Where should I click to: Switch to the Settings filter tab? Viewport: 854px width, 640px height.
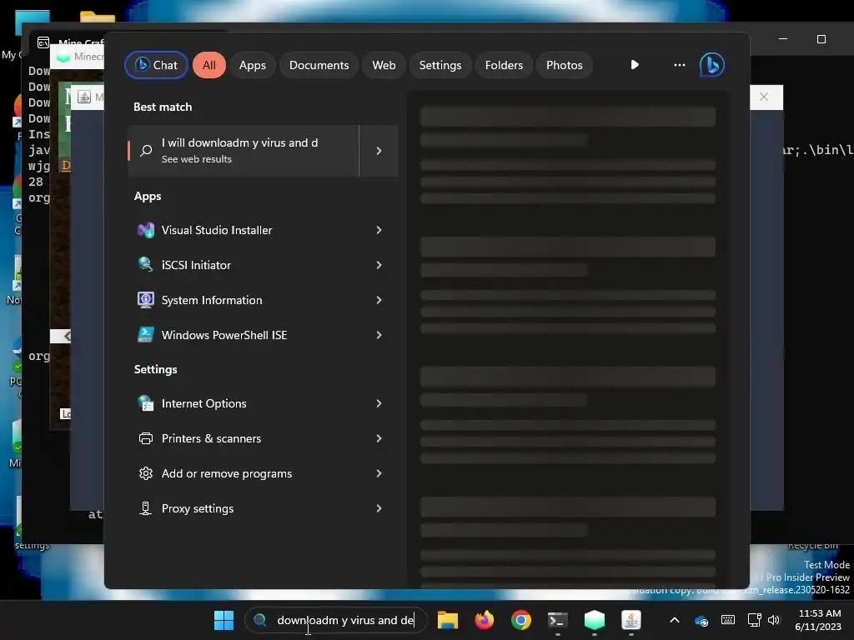point(440,65)
